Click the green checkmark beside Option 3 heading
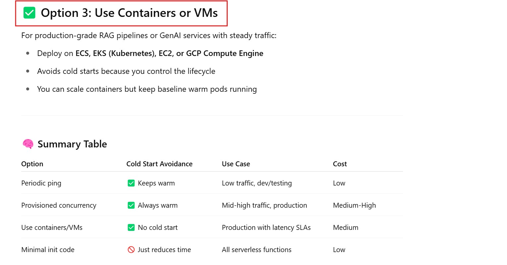This screenshot has width=507, height=265. (29, 13)
